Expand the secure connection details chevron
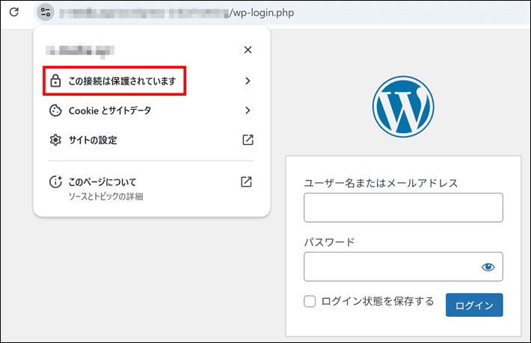Viewport: 531px width, 343px height. tap(248, 81)
